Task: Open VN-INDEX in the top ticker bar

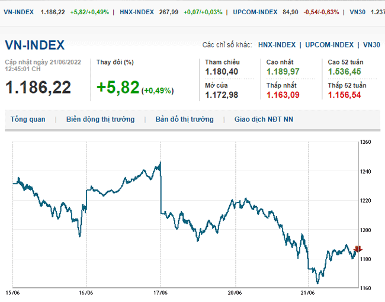Action: click(18, 12)
